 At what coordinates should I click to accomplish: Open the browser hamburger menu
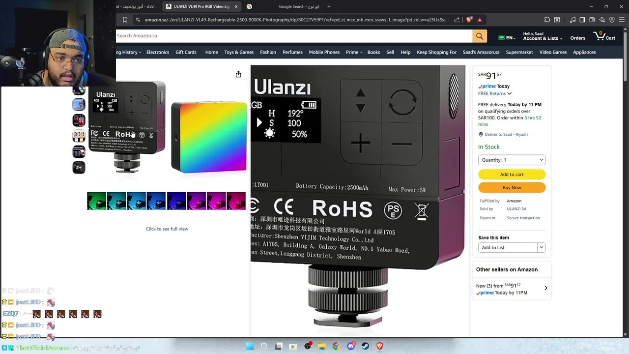pyautogui.click(x=622, y=20)
